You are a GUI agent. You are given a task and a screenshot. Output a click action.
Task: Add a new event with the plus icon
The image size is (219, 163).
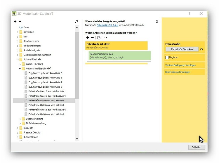pyautogui.click(x=15, y=21)
